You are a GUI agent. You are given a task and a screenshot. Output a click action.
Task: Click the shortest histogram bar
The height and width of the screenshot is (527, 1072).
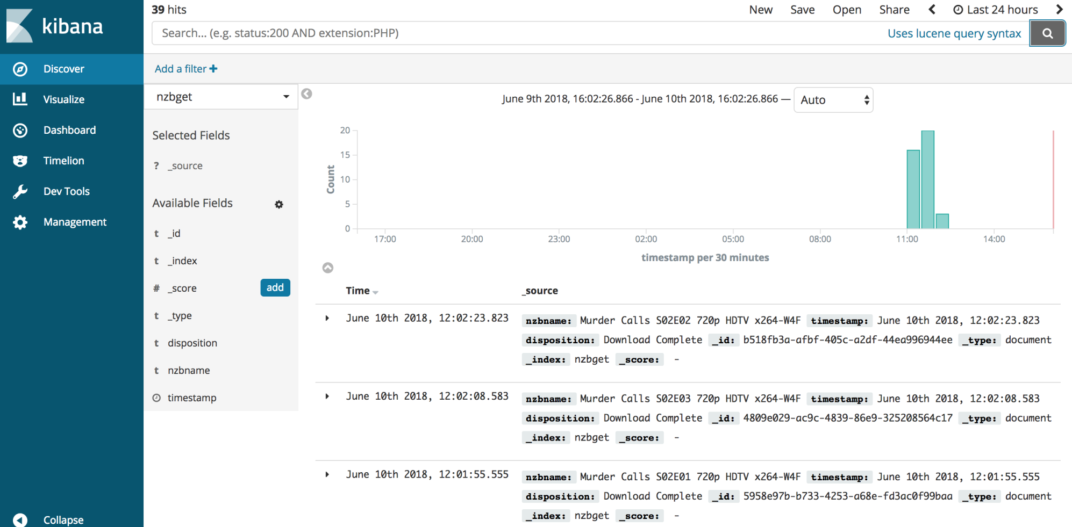942,221
